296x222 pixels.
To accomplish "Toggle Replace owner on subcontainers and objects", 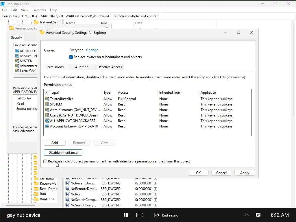I will 71,57.
